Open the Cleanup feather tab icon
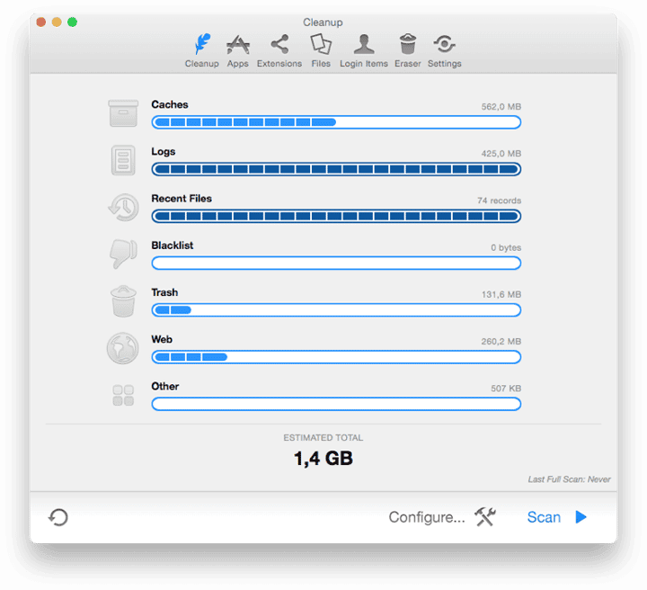The width and height of the screenshot is (647, 590). 202,44
